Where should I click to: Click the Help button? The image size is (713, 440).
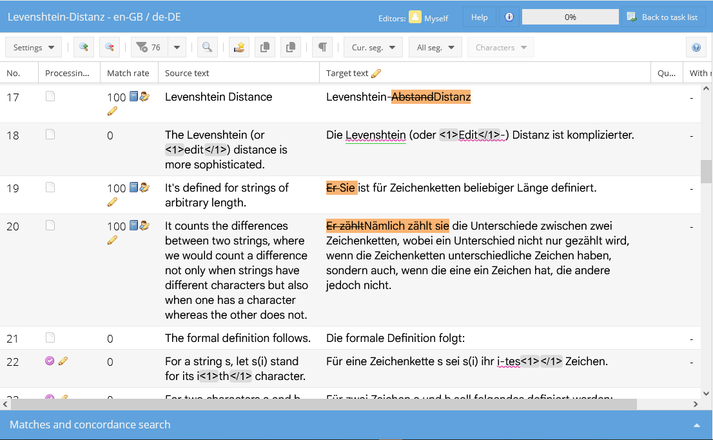(x=479, y=17)
